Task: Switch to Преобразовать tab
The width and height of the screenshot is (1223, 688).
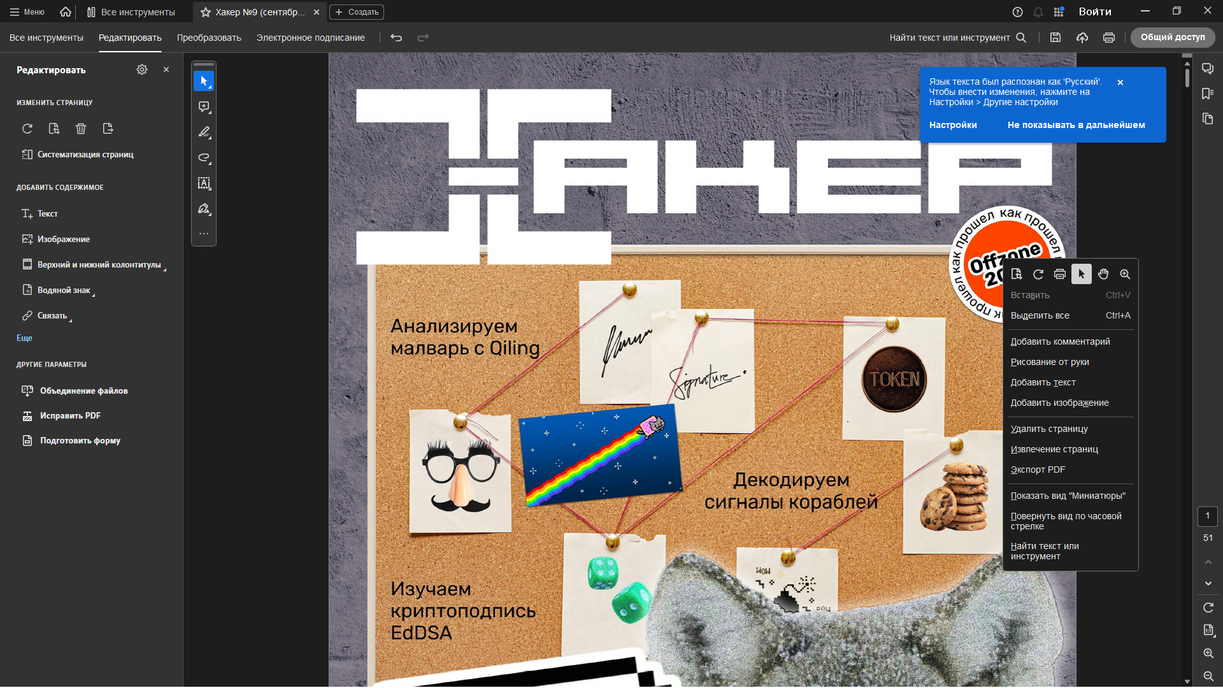Action: point(209,38)
